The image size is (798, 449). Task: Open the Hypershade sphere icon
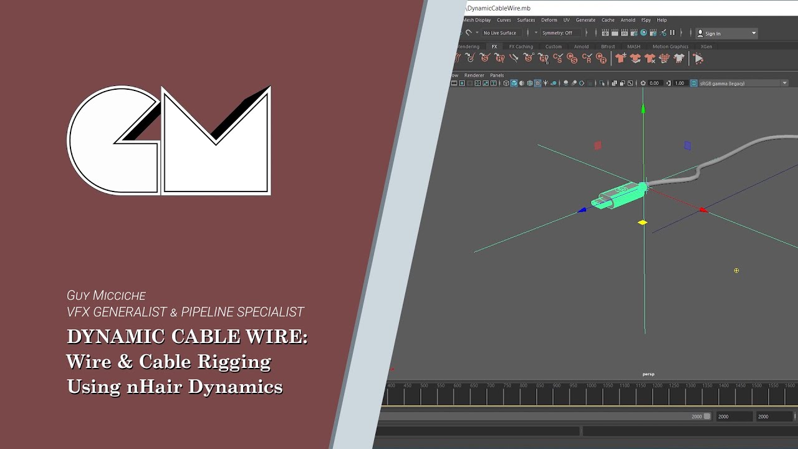tap(643, 32)
